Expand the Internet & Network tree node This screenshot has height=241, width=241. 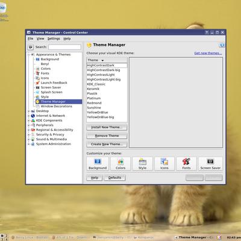(29, 116)
